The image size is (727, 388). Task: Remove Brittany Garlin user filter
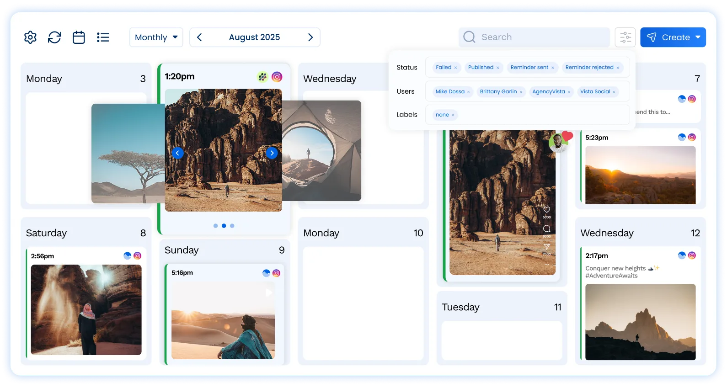click(521, 92)
